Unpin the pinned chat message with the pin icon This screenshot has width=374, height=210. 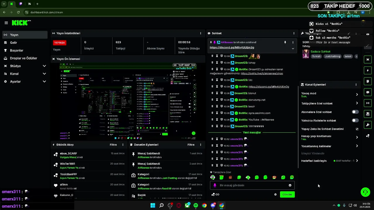(x=285, y=42)
